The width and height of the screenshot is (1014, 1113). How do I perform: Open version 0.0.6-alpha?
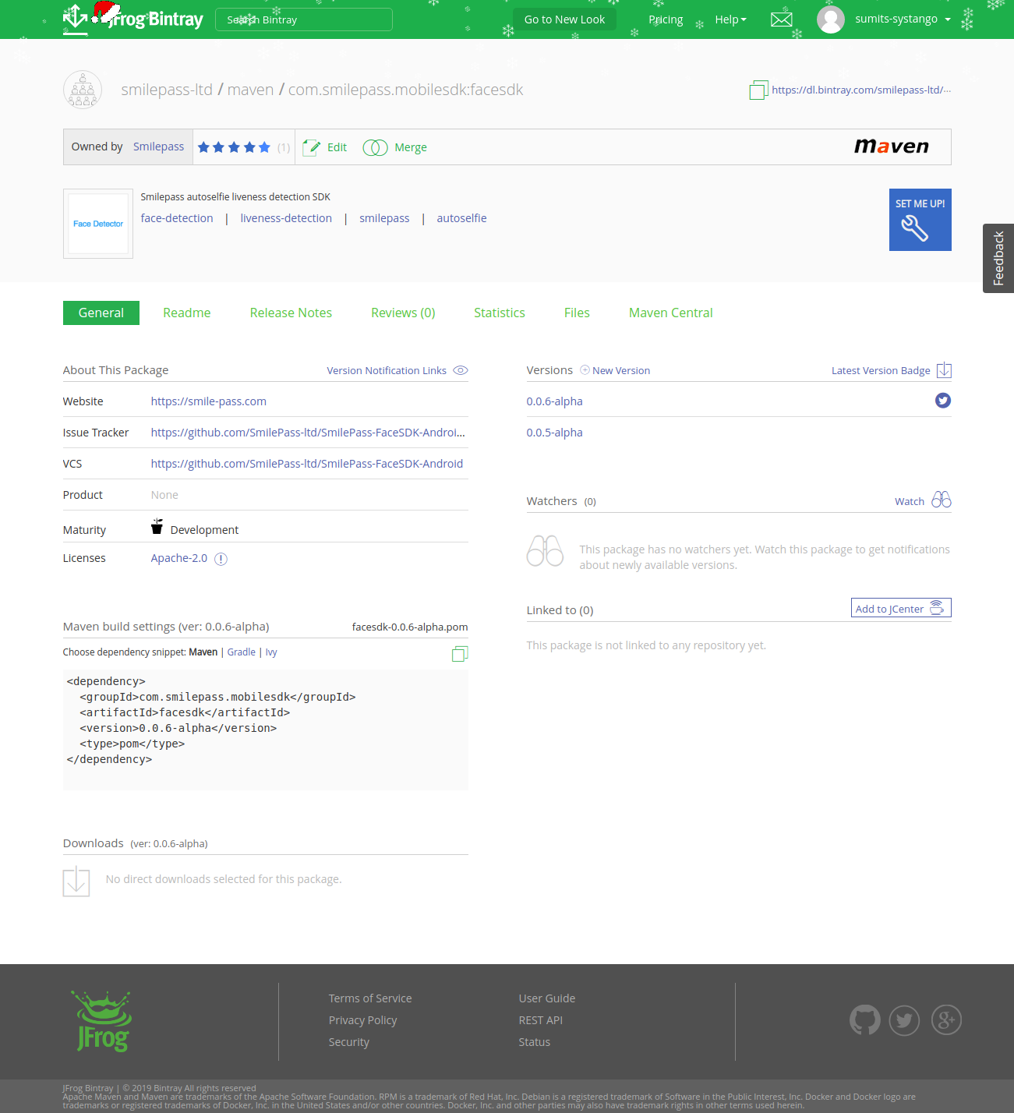[x=555, y=401]
